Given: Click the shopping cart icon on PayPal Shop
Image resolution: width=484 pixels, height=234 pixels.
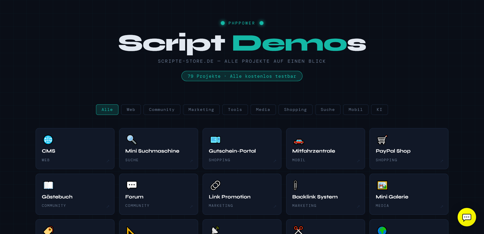Looking at the screenshot, I should tap(382, 140).
